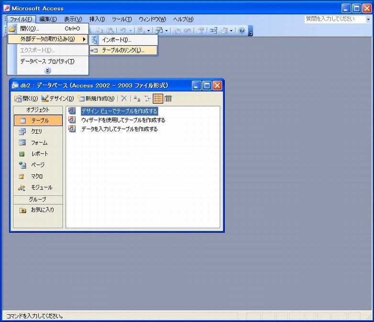Open the Undo dropdown arrow
Viewport: 374px width, 322px height.
click(x=131, y=31)
